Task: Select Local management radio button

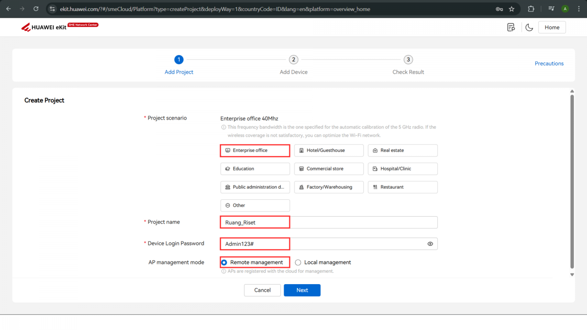Action: click(298, 263)
